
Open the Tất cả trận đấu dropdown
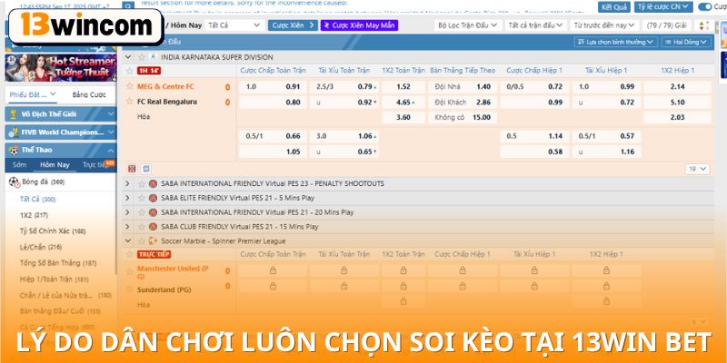point(535,25)
